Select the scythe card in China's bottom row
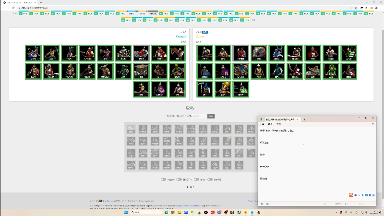The image size is (384, 216). tap(205, 89)
